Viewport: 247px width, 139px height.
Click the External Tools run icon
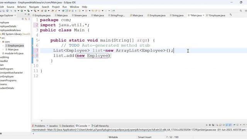click(35, 11)
